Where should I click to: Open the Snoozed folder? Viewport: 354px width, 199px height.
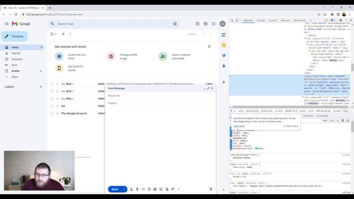(17, 59)
